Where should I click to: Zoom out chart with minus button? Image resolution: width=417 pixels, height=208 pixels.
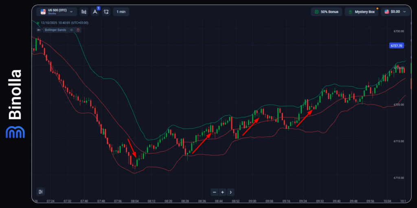point(215,192)
